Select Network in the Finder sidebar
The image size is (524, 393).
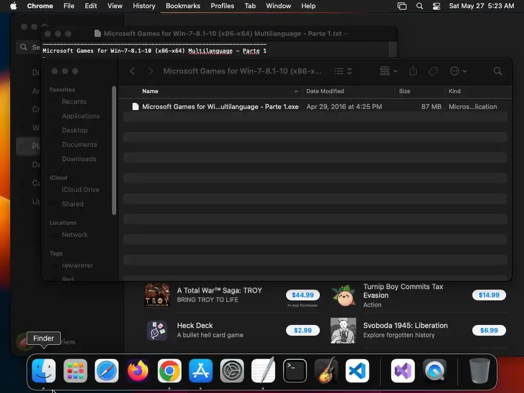(75, 234)
